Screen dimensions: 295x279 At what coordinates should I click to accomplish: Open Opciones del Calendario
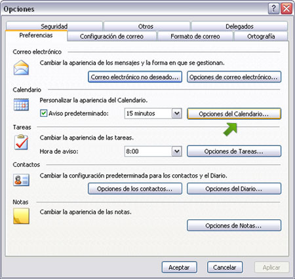[x=234, y=114]
